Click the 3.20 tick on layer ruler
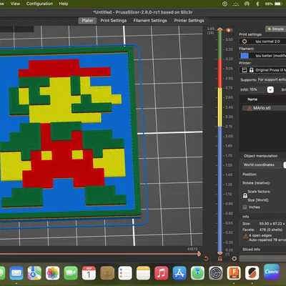 (229, 59)
